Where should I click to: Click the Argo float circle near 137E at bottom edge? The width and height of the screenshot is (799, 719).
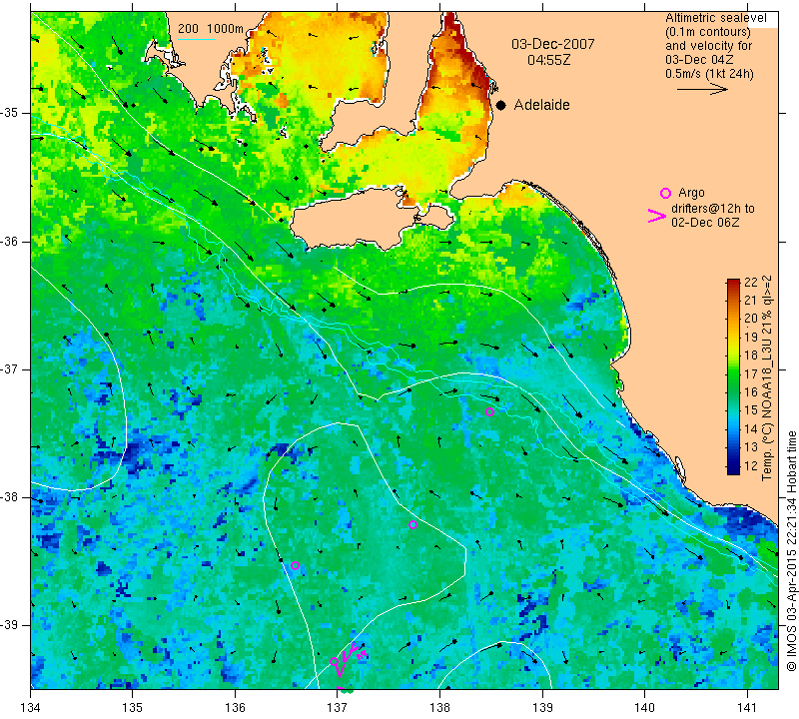[334, 661]
